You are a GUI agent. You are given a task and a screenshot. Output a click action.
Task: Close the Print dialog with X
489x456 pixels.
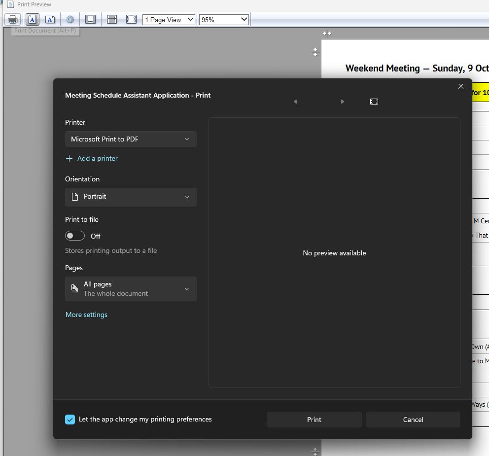click(460, 86)
